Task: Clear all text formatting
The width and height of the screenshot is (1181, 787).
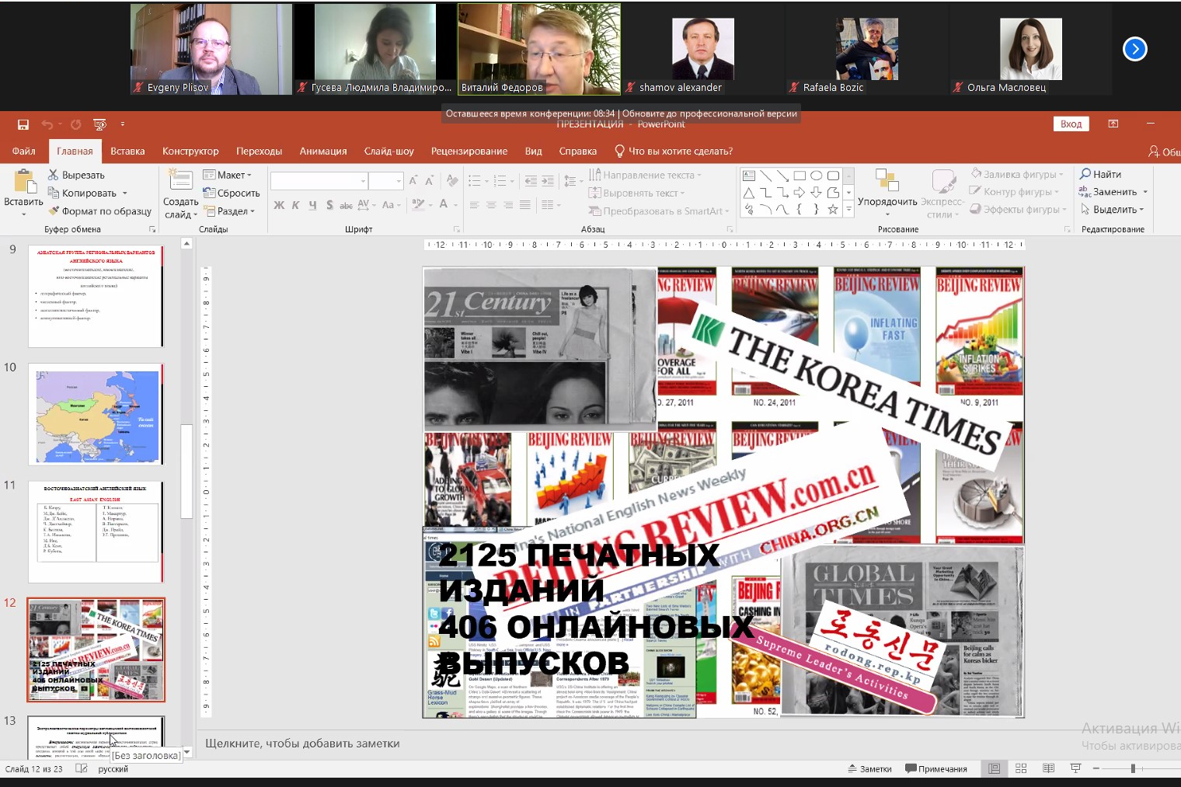Action: coord(451,181)
